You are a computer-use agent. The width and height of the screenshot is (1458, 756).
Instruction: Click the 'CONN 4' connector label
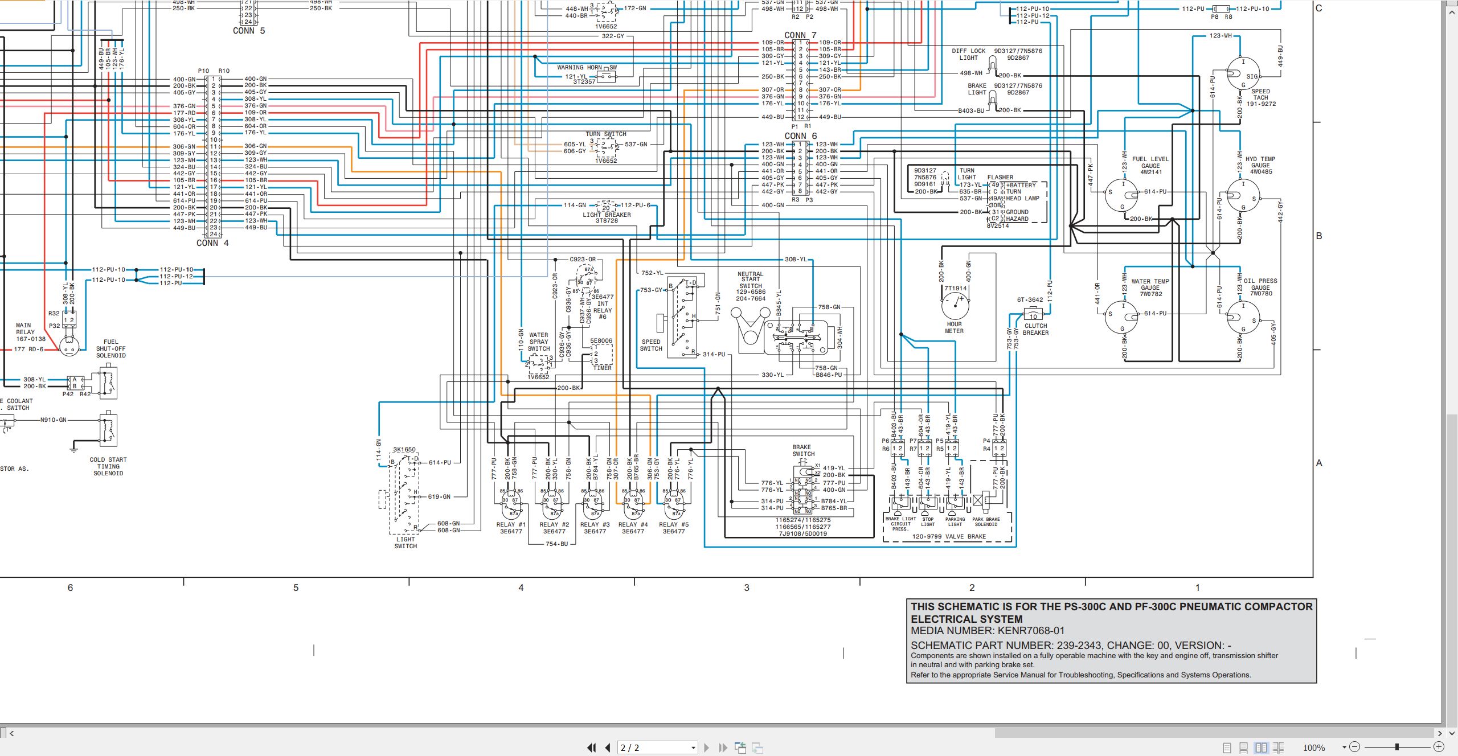click(x=212, y=243)
